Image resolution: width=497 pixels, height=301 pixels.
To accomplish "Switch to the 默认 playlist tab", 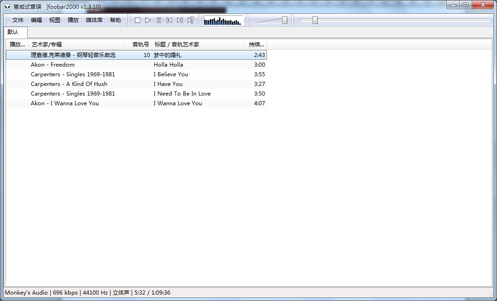I will pos(13,32).
